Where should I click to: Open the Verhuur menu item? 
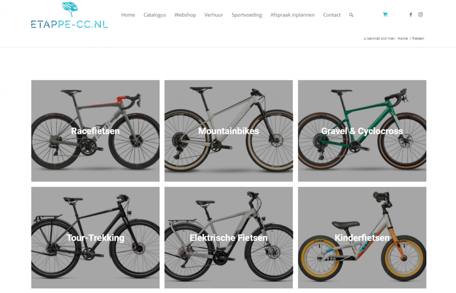pos(214,15)
